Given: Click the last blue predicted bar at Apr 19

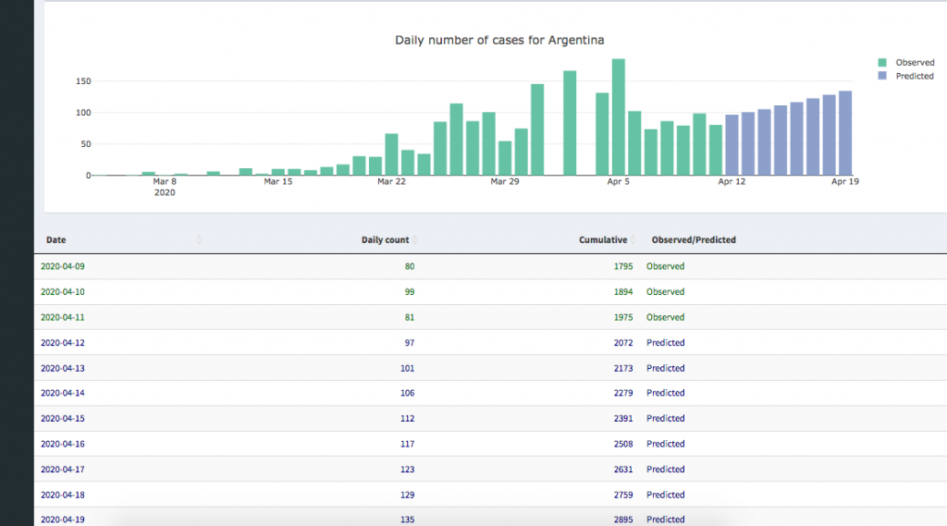Looking at the screenshot, I should tap(845, 133).
